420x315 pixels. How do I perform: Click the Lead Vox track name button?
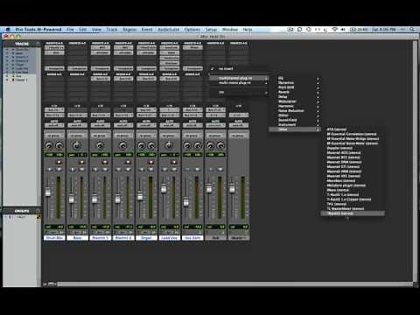[169, 238]
